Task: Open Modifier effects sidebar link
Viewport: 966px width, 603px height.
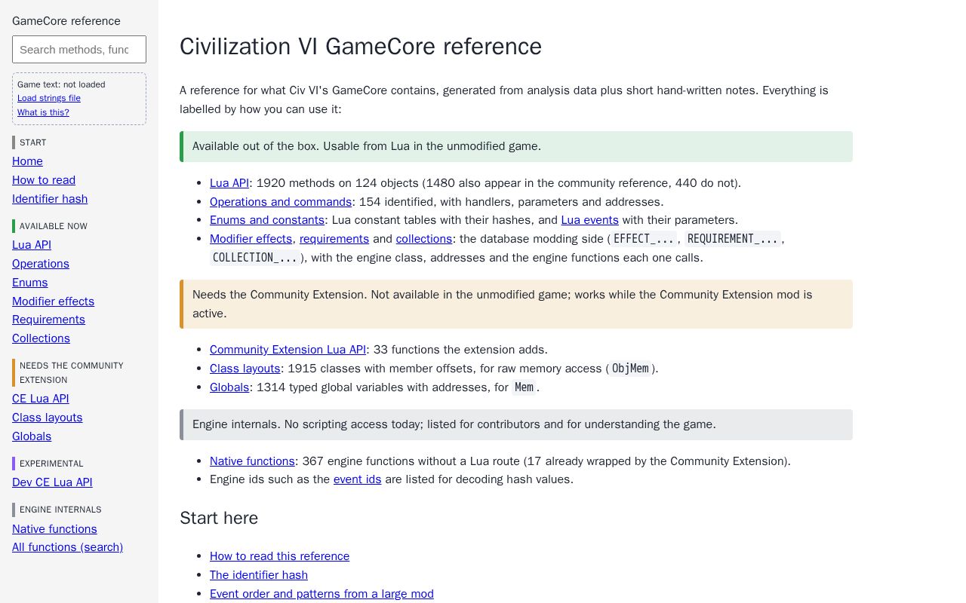Action: click(x=54, y=301)
